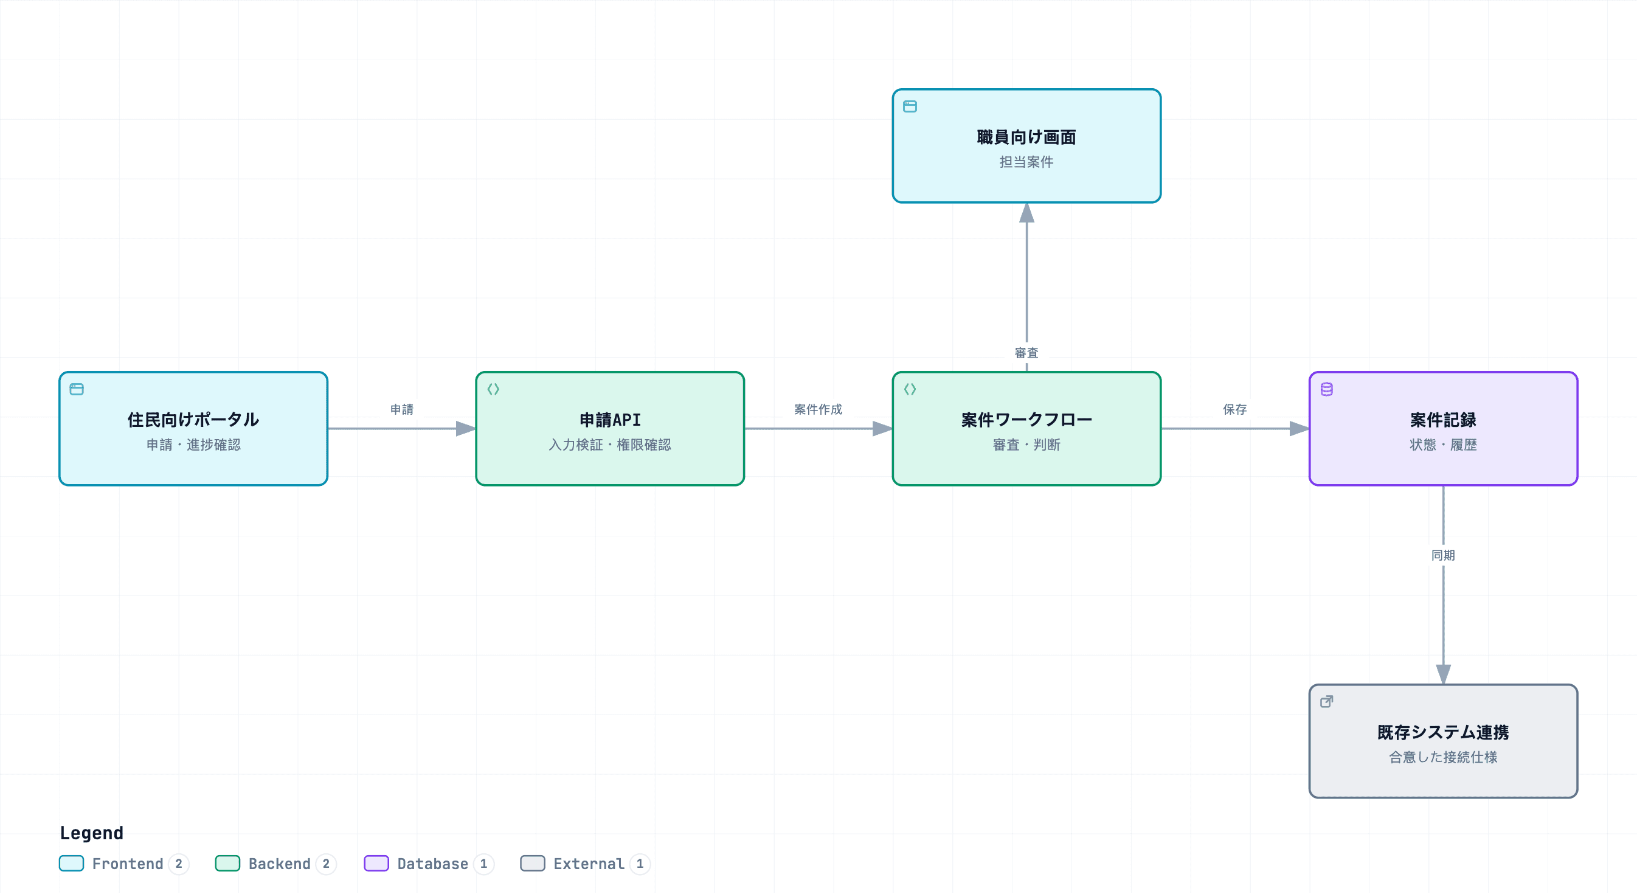Screen dimensions: 1637x894
Task: Select the 案件記録 node title
Action: pyautogui.click(x=1443, y=420)
